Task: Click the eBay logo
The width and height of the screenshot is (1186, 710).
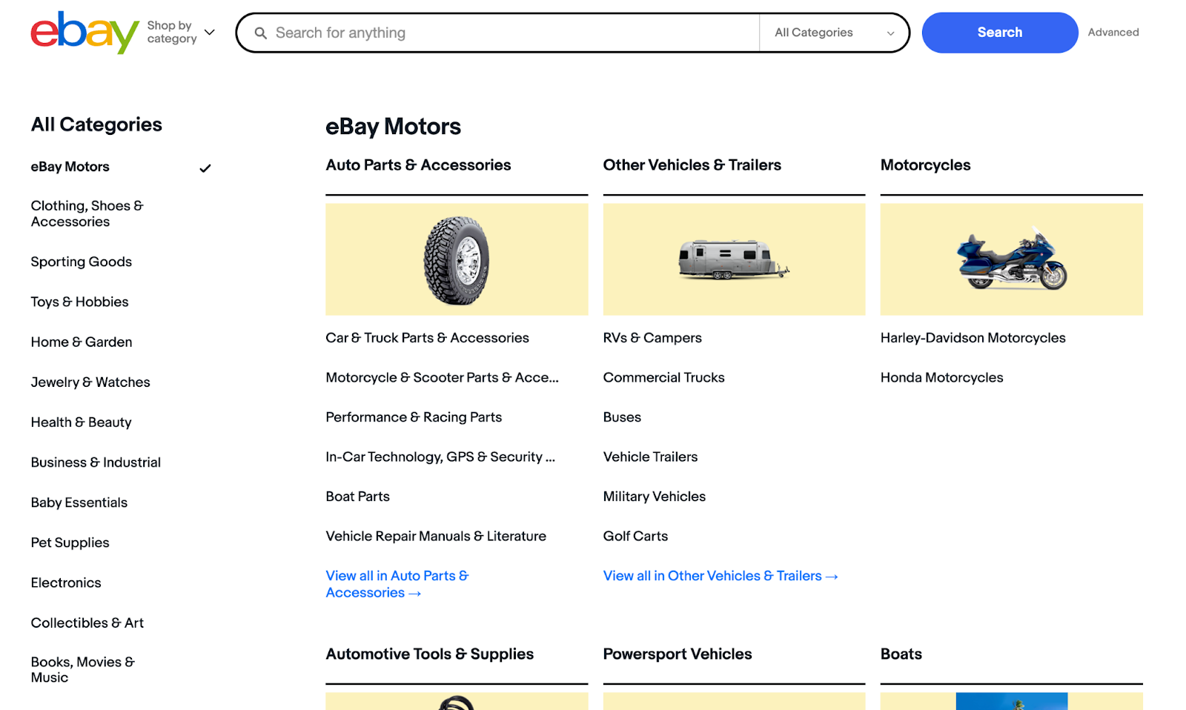Action: 85,33
